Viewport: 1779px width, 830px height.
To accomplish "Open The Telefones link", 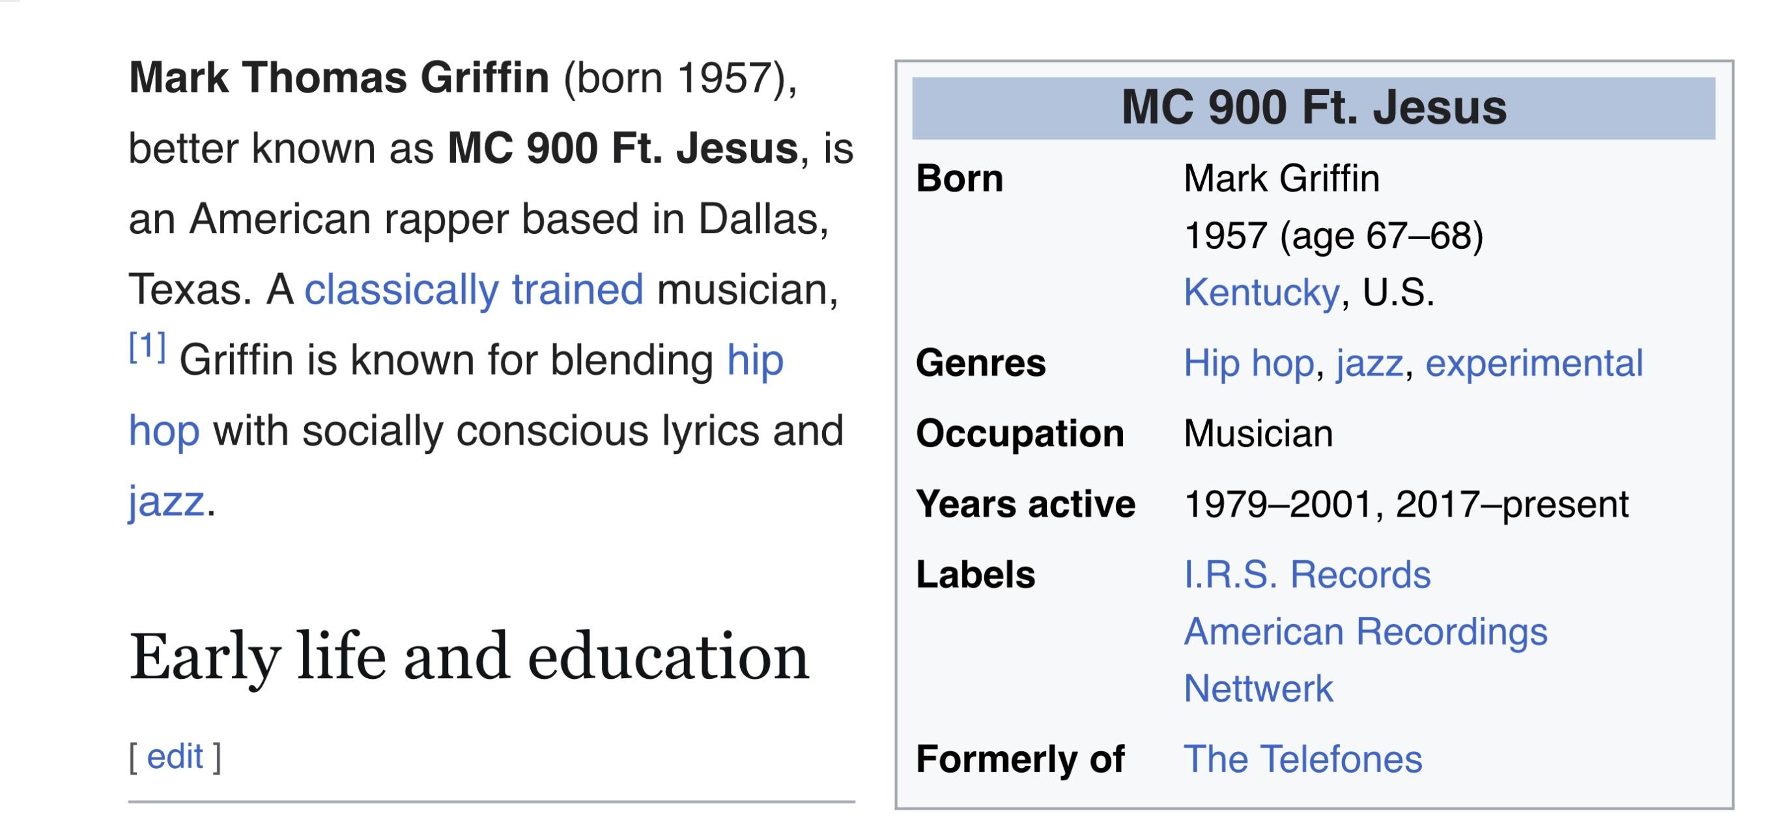I will 1302,759.
